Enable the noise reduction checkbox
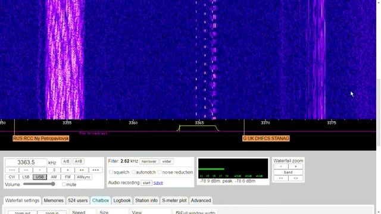 (x=160, y=172)
